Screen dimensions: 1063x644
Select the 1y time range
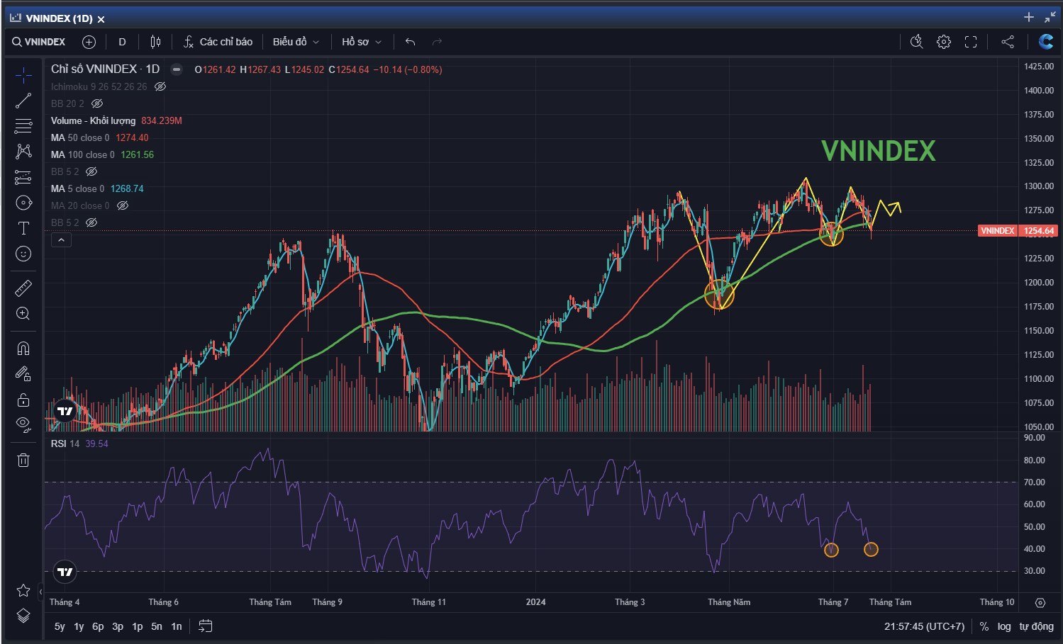[79, 626]
